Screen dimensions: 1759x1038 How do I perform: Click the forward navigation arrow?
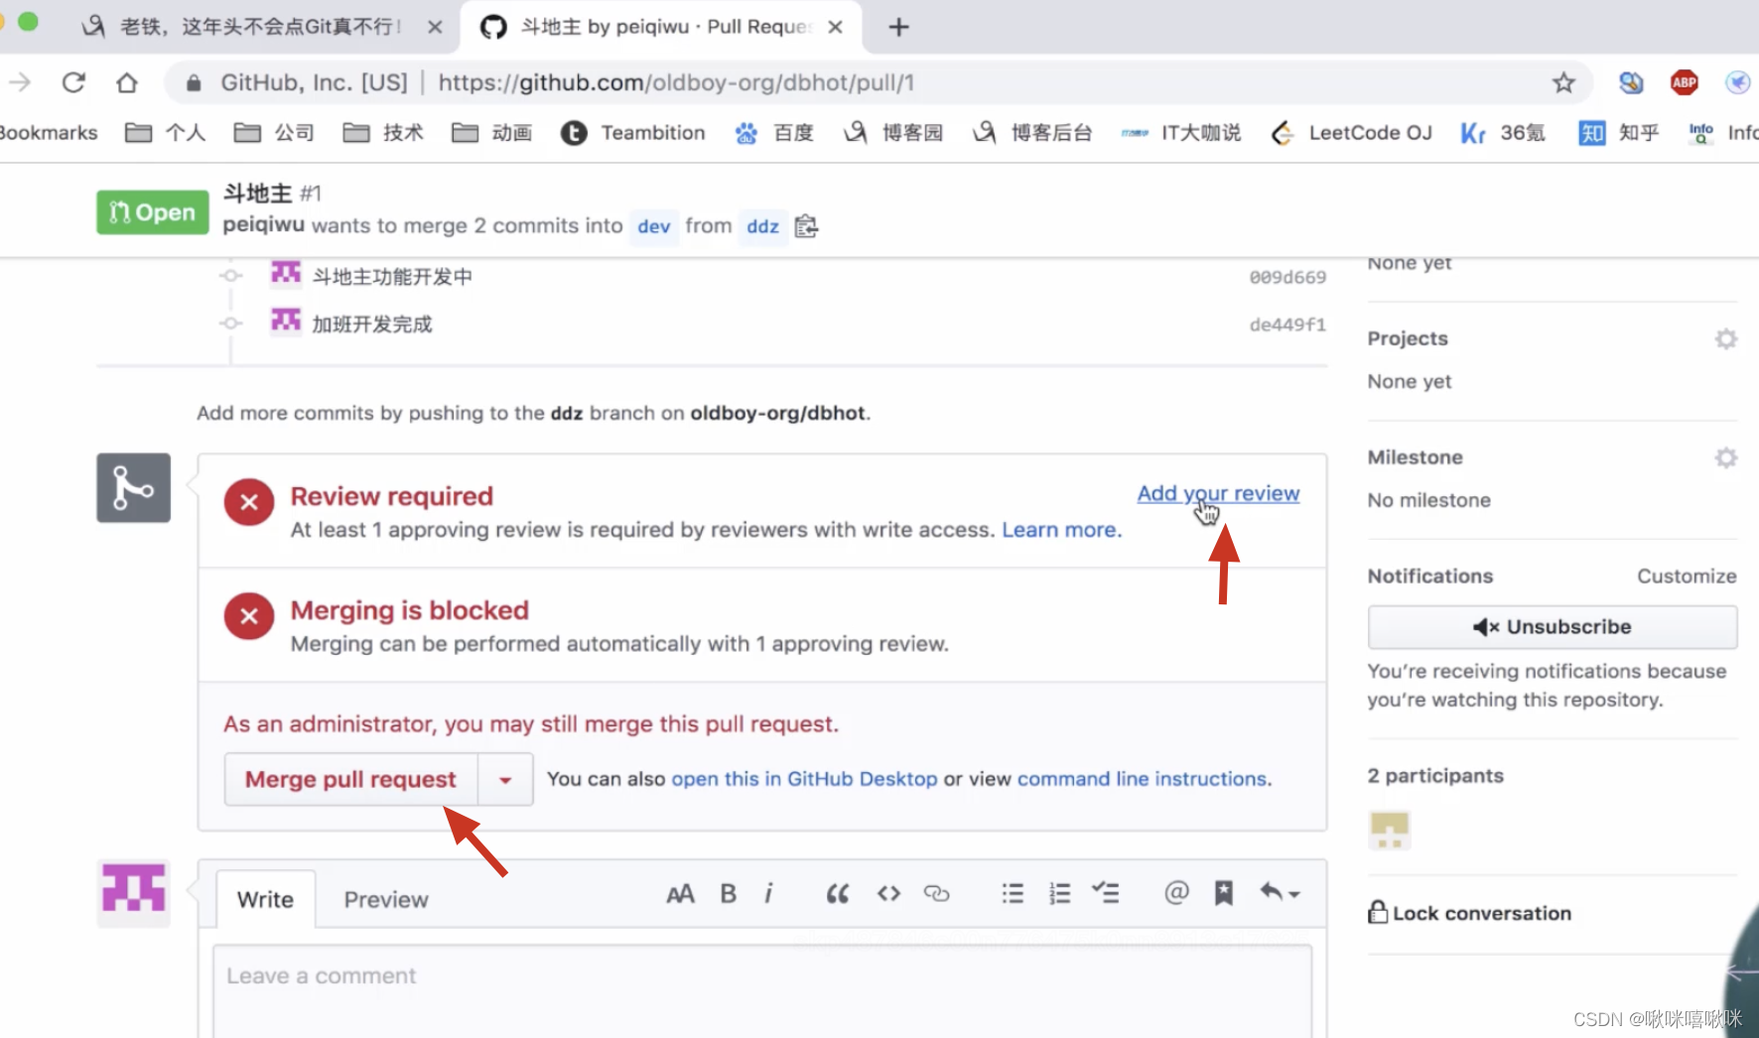click(x=20, y=82)
